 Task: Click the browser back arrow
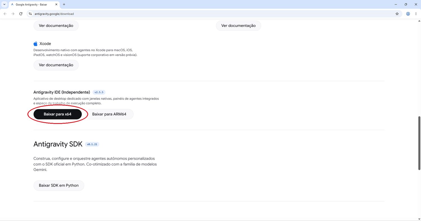(x=5, y=14)
